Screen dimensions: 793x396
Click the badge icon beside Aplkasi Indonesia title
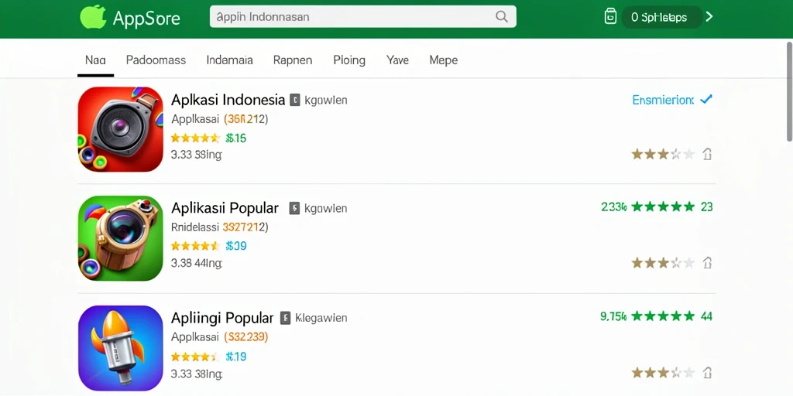pyautogui.click(x=295, y=100)
